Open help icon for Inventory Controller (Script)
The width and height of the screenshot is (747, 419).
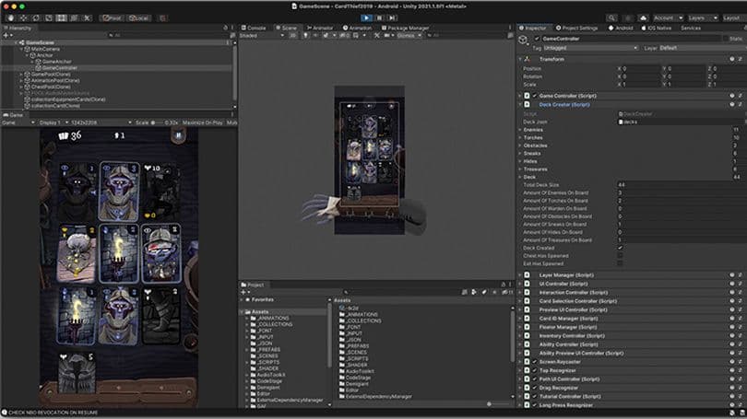tap(732, 336)
